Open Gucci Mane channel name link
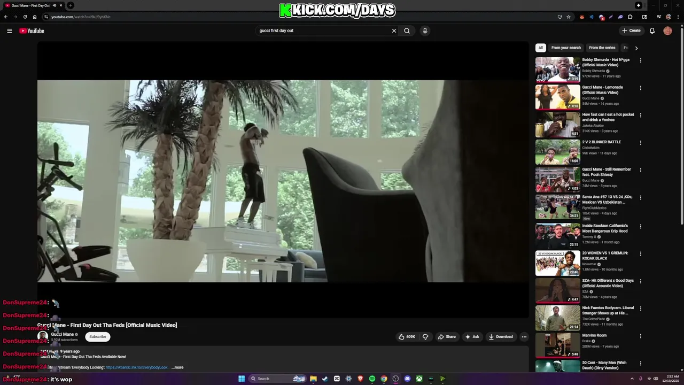The image size is (684, 385). (x=63, y=334)
